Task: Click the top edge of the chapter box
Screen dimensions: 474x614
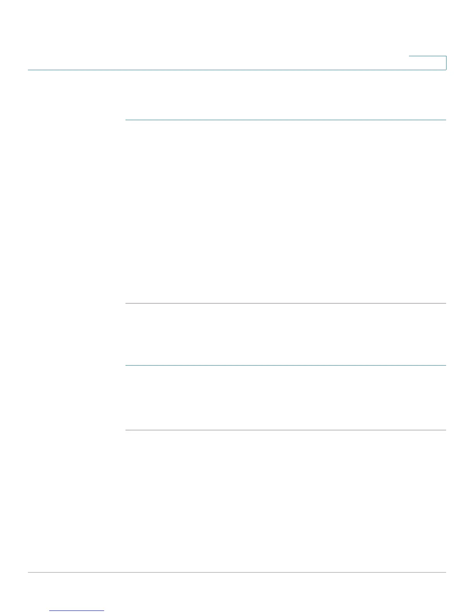Action: click(x=428, y=57)
